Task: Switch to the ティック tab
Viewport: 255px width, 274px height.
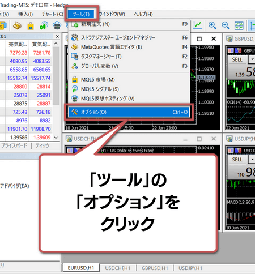Action: pyautogui.click(x=42, y=145)
